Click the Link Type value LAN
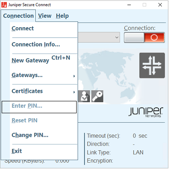169x169 pixels. (138, 152)
